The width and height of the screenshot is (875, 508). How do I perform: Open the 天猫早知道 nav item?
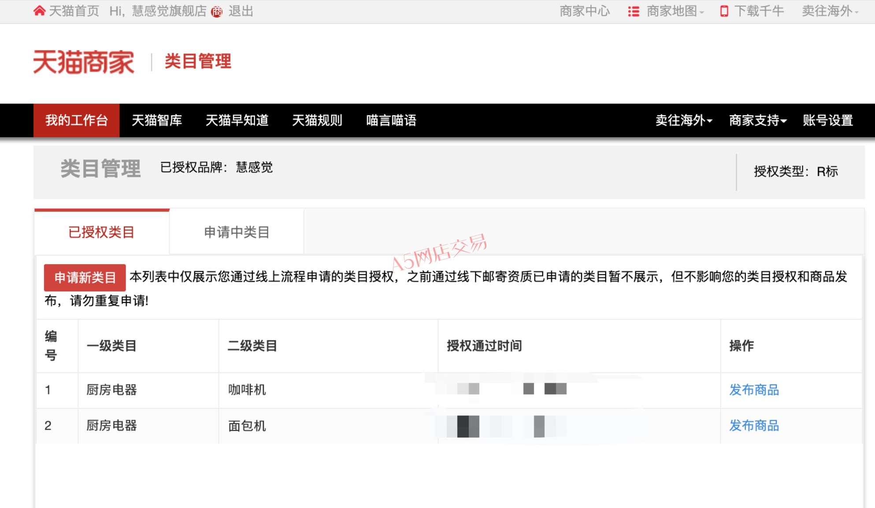237,120
